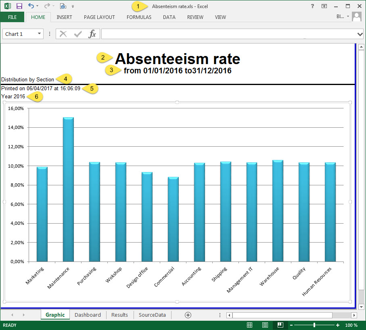Image resolution: width=366 pixels, height=330 pixels.
Task: Click the Ribbon Display Options icon
Action: [324, 6]
